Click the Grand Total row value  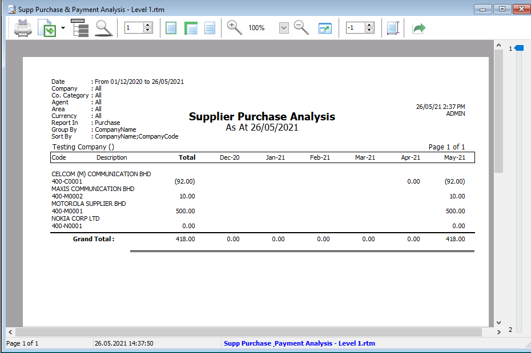pyautogui.click(x=184, y=239)
